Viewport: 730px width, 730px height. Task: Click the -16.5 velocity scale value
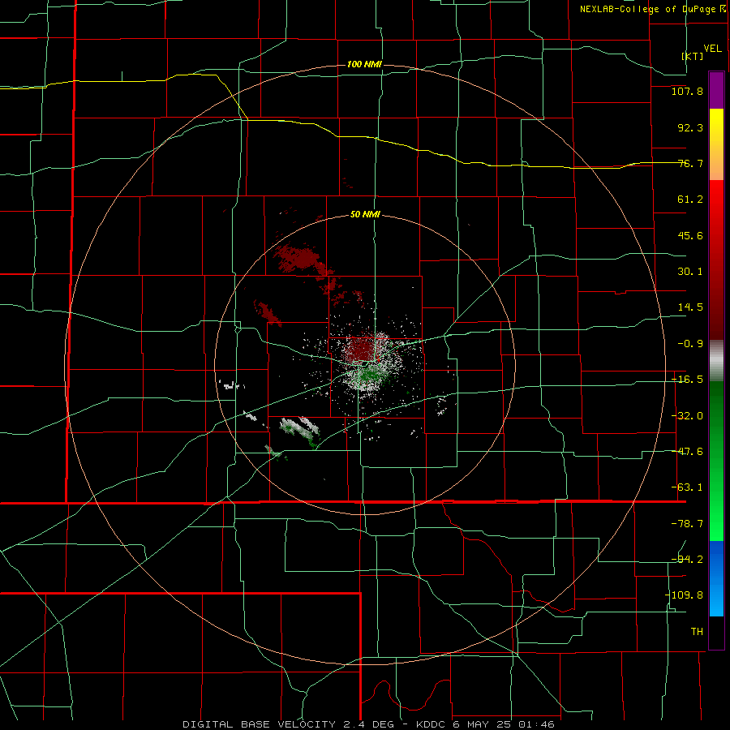point(687,380)
